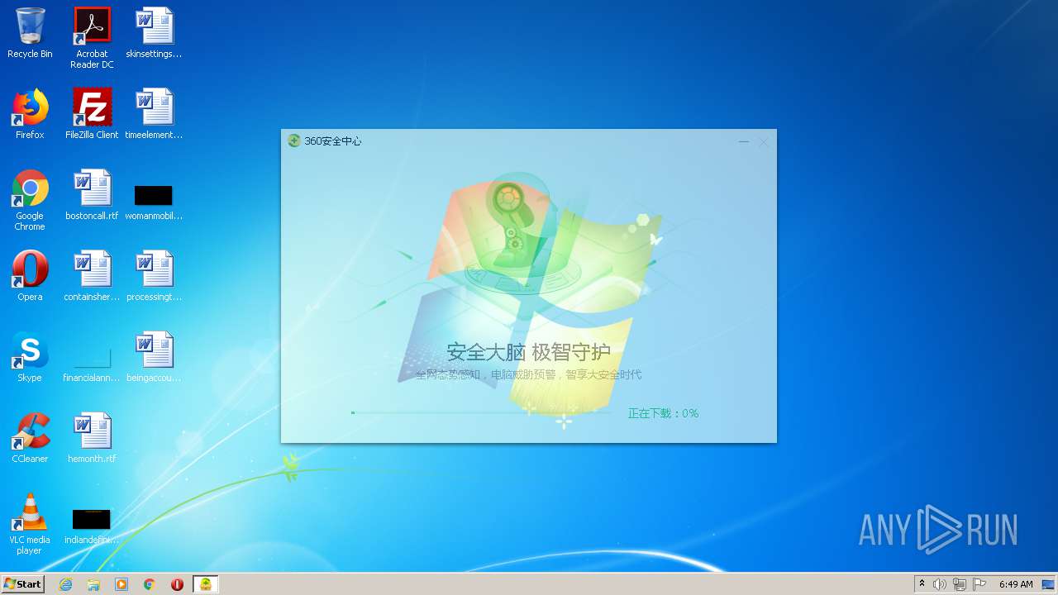This screenshot has width=1058, height=595.
Task: Open the network tray icon
Action: click(960, 584)
